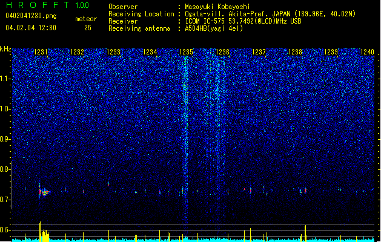This screenshot has height=242, width=381.
Task: Click the "Receiver" field label
Action: coord(123,21)
